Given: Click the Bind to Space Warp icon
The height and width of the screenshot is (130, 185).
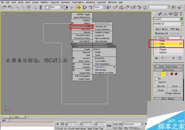Looking at the screenshot, I should [x=29, y=7].
